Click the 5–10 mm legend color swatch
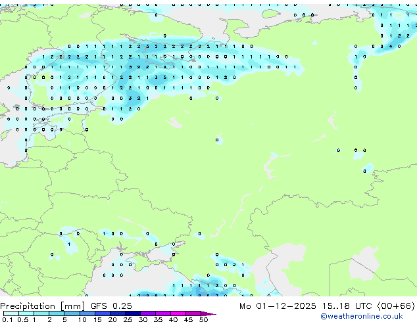417x322 pixels. [72, 313]
